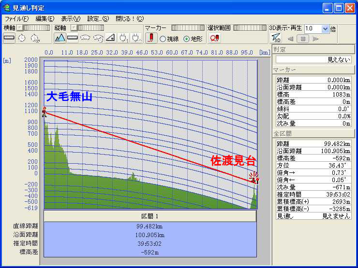Click the 大毛無山 label in the chart
The image size is (358, 268).
pos(69,97)
